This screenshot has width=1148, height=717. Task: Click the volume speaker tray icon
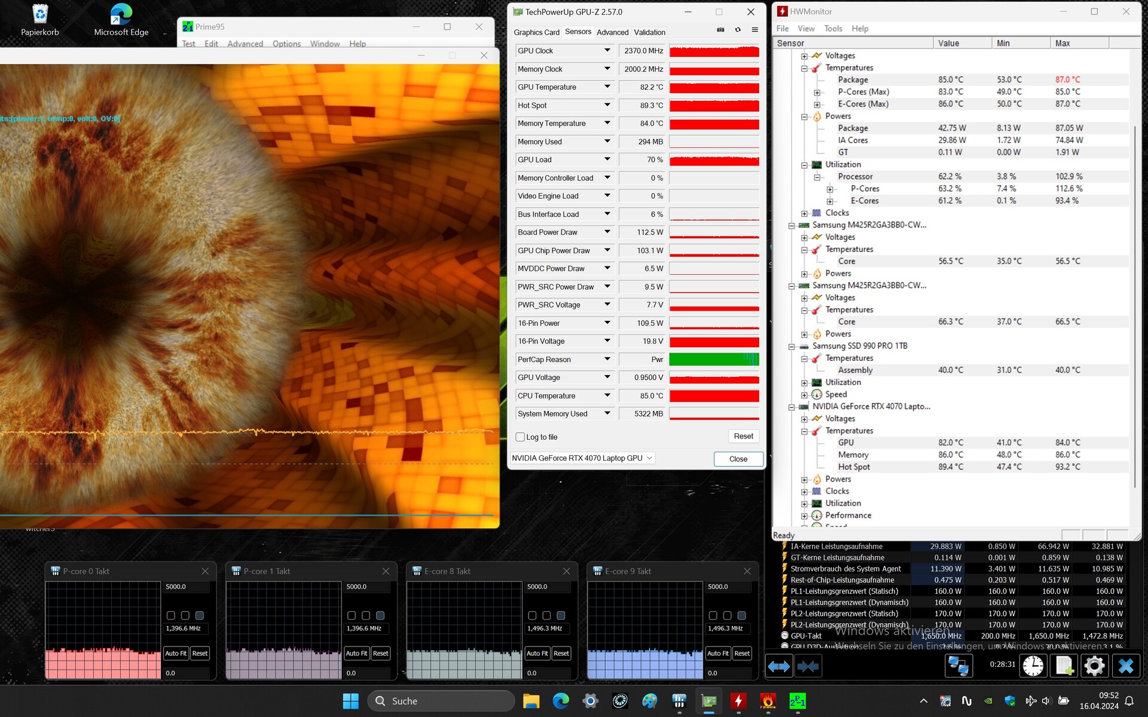[x=1046, y=701]
